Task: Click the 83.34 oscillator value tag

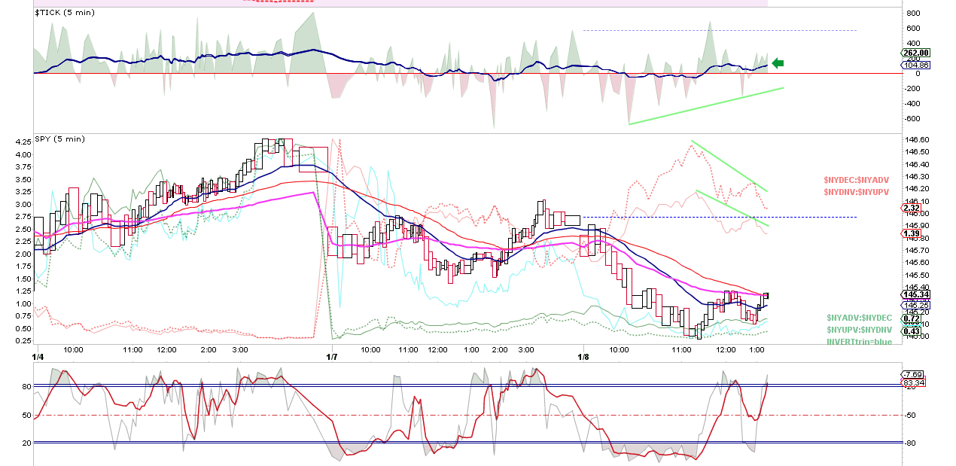Action: point(915,383)
